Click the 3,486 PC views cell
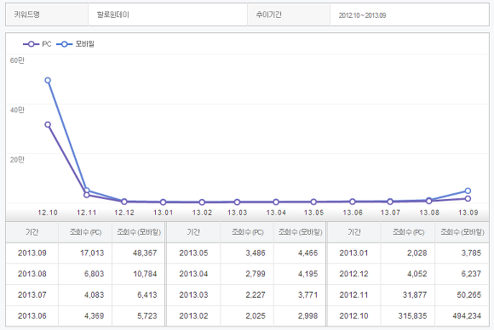494x330 pixels. (x=247, y=253)
